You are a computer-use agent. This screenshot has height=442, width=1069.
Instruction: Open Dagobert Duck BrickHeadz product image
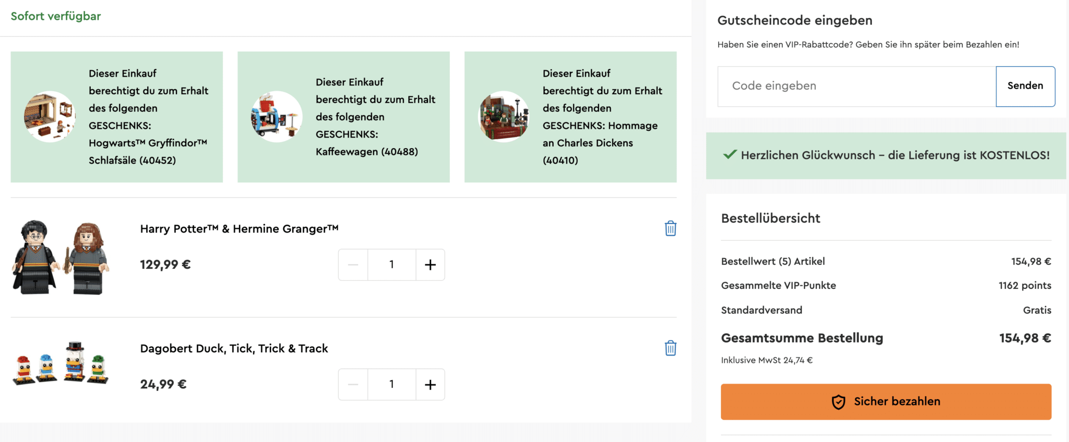[x=61, y=363]
